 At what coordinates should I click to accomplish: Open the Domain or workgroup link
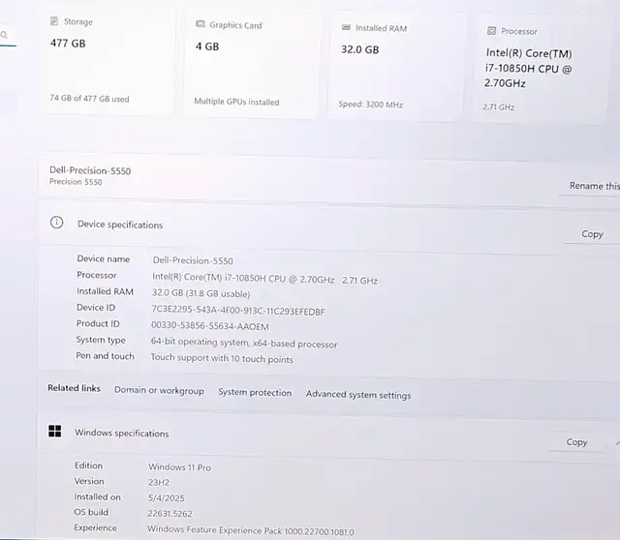coord(159,390)
